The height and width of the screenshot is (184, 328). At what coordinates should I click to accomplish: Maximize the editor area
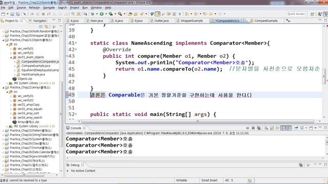pos(326,20)
